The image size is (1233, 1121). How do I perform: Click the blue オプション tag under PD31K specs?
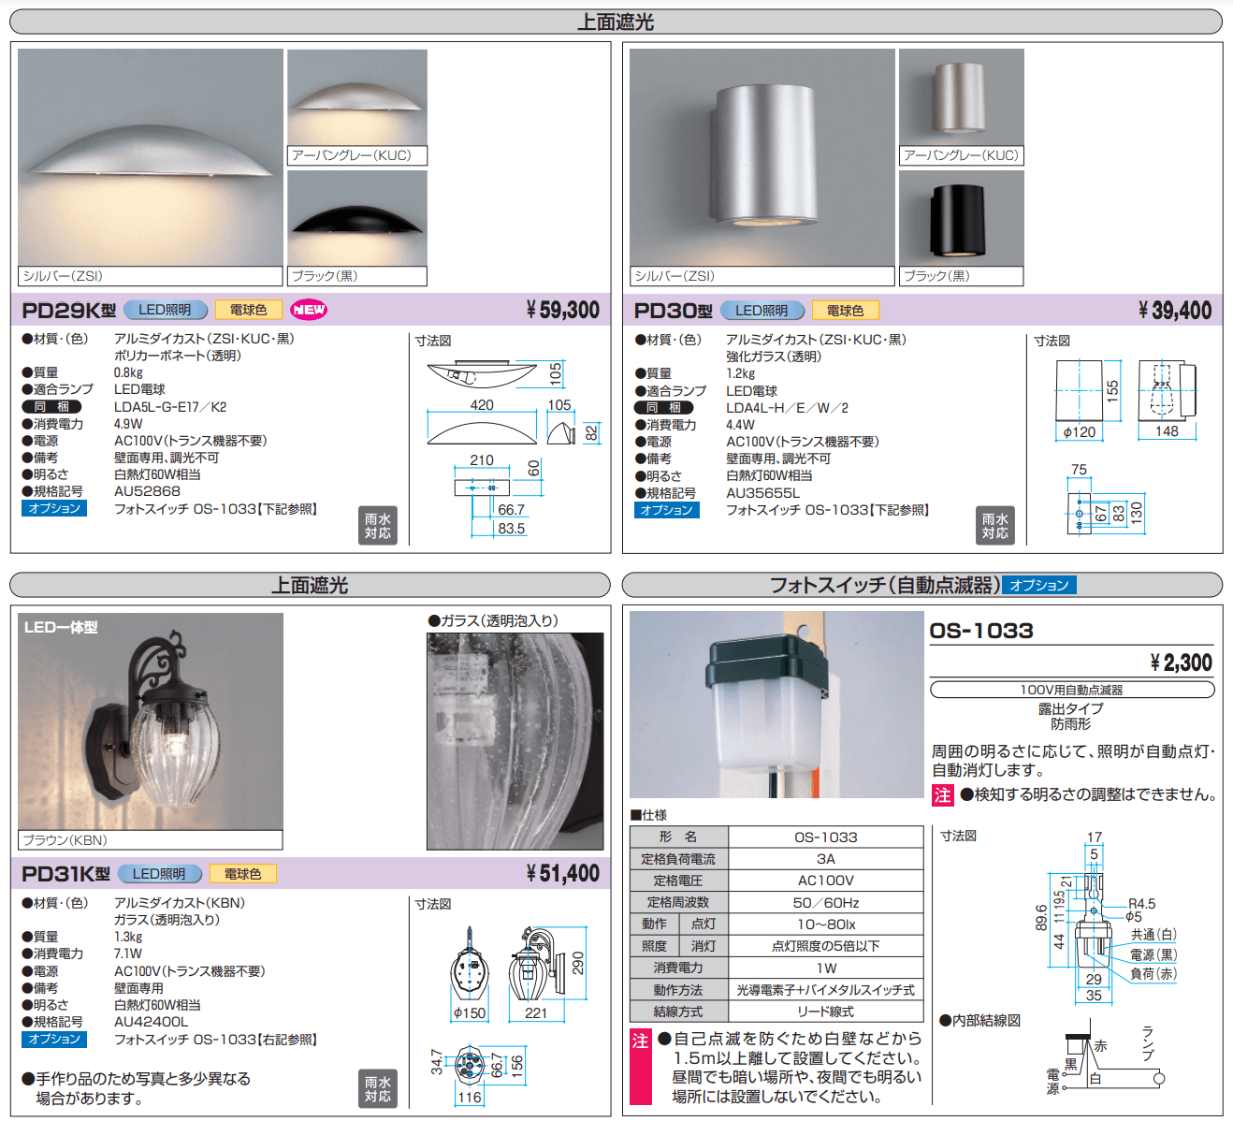click(54, 1040)
